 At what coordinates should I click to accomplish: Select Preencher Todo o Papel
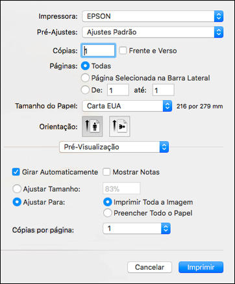click(x=107, y=213)
